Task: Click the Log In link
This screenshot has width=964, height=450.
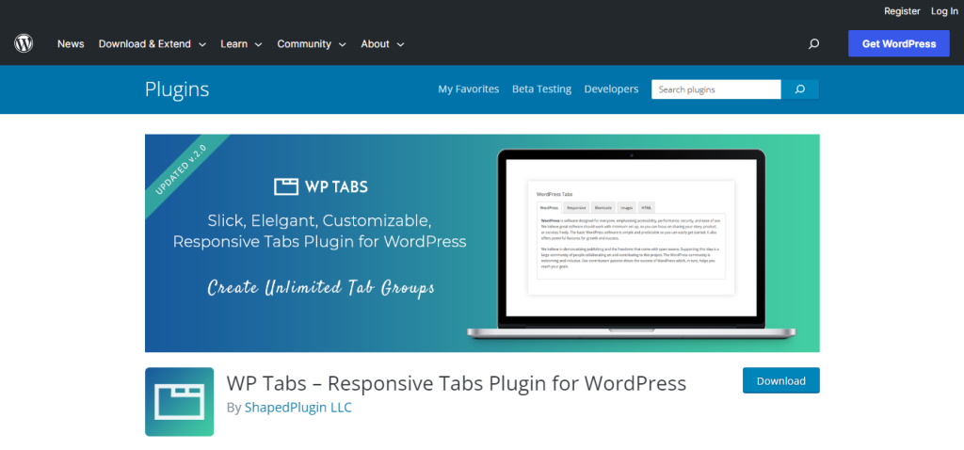Action: coord(944,11)
